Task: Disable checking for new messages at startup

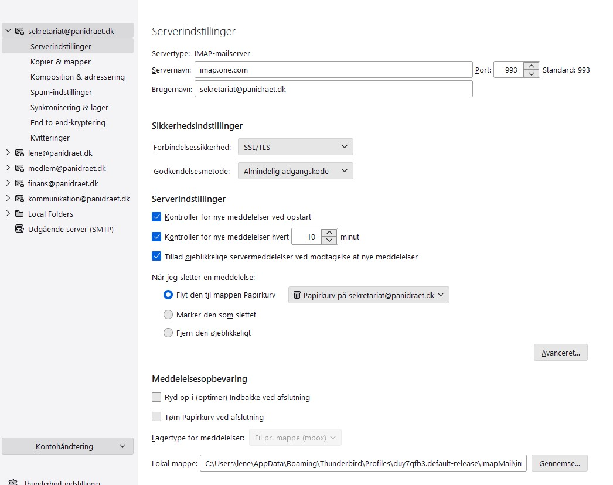Action: pyautogui.click(x=156, y=217)
